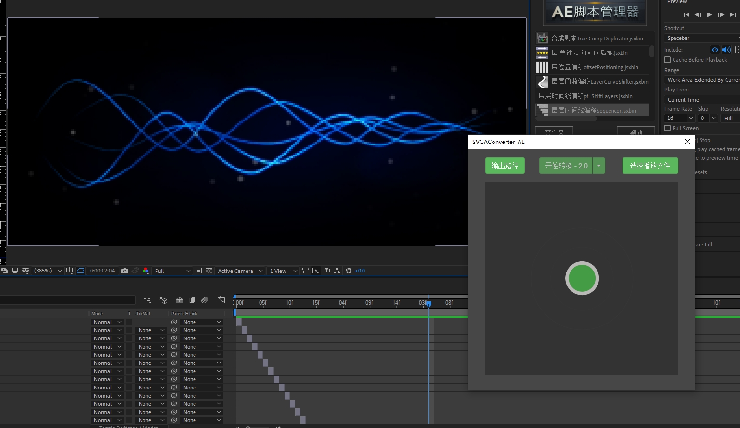This screenshot has height=428, width=740.
Task: Click the 选择播放文件 button
Action: pyautogui.click(x=650, y=166)
